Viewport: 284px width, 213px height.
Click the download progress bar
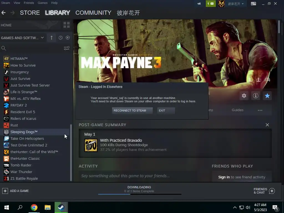click(x=140, y=194)
